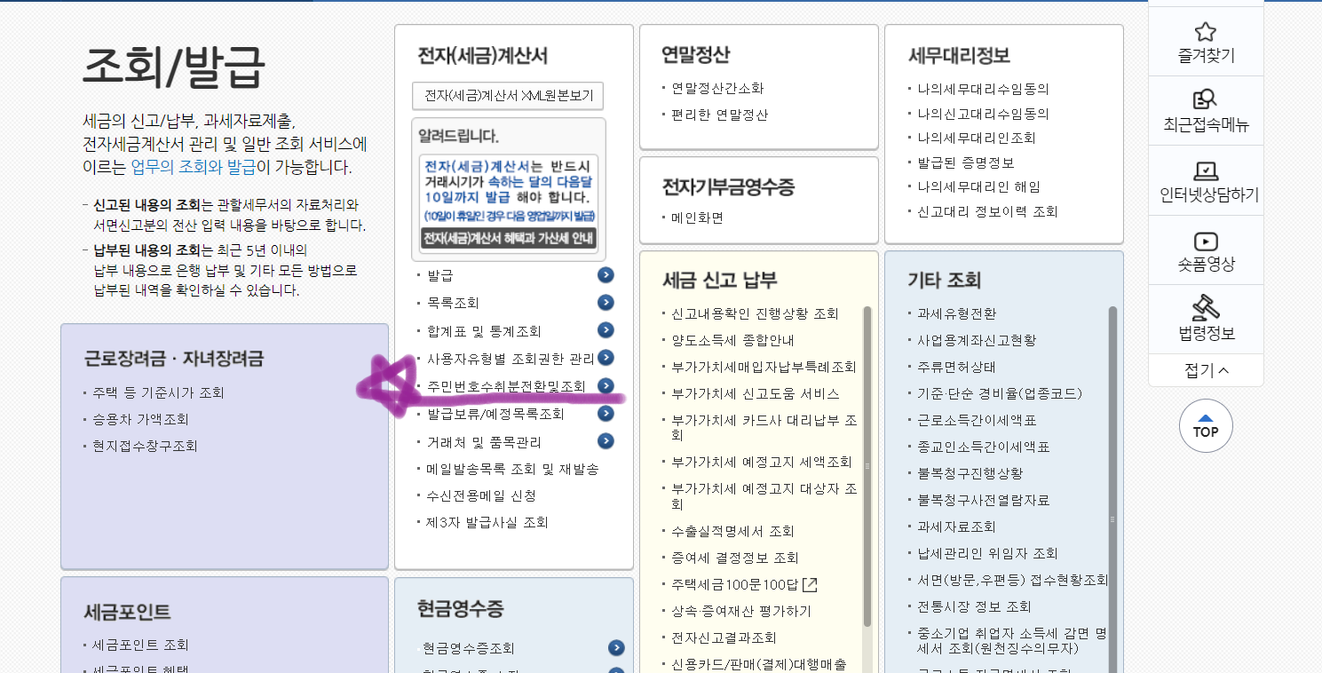This screenshot has height=673, width=1322.
Task: Click arrow icon beside 거래처 및 품목관리
Action: pos(606,440)
